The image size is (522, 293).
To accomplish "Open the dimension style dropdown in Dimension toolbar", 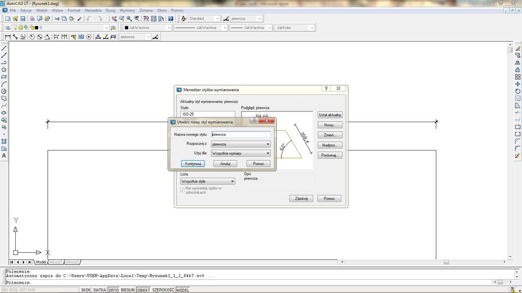I will [x=148, y=37].
